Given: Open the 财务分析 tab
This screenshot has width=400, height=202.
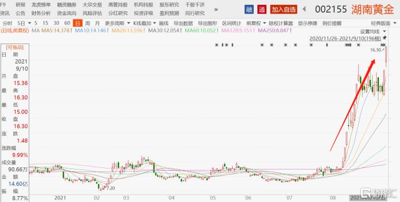Looking at the screenshot, I should click(x=41, y=13).
